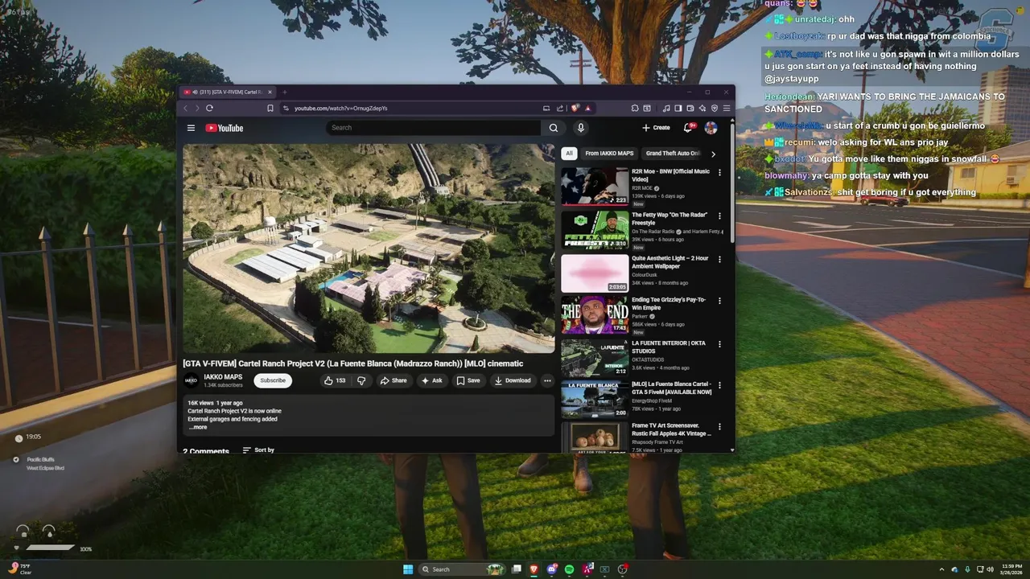Click the Create button
Image resolution: width=1030 pixels, height=579 pixels.
click(x=656, y=128)
